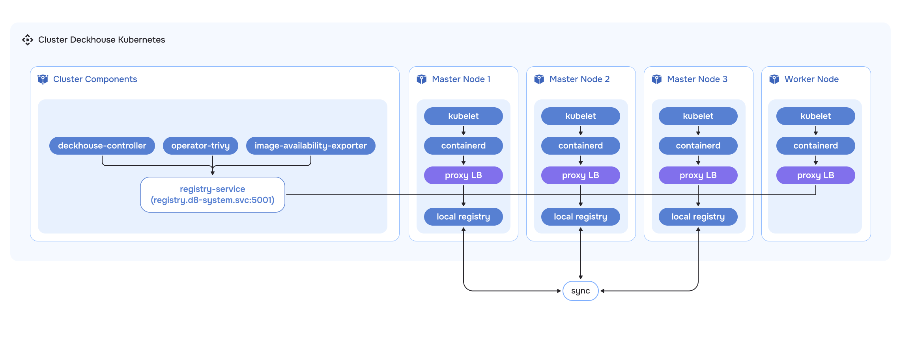
Task: Click local registry in Master Node 3
Action: [698, 217]
